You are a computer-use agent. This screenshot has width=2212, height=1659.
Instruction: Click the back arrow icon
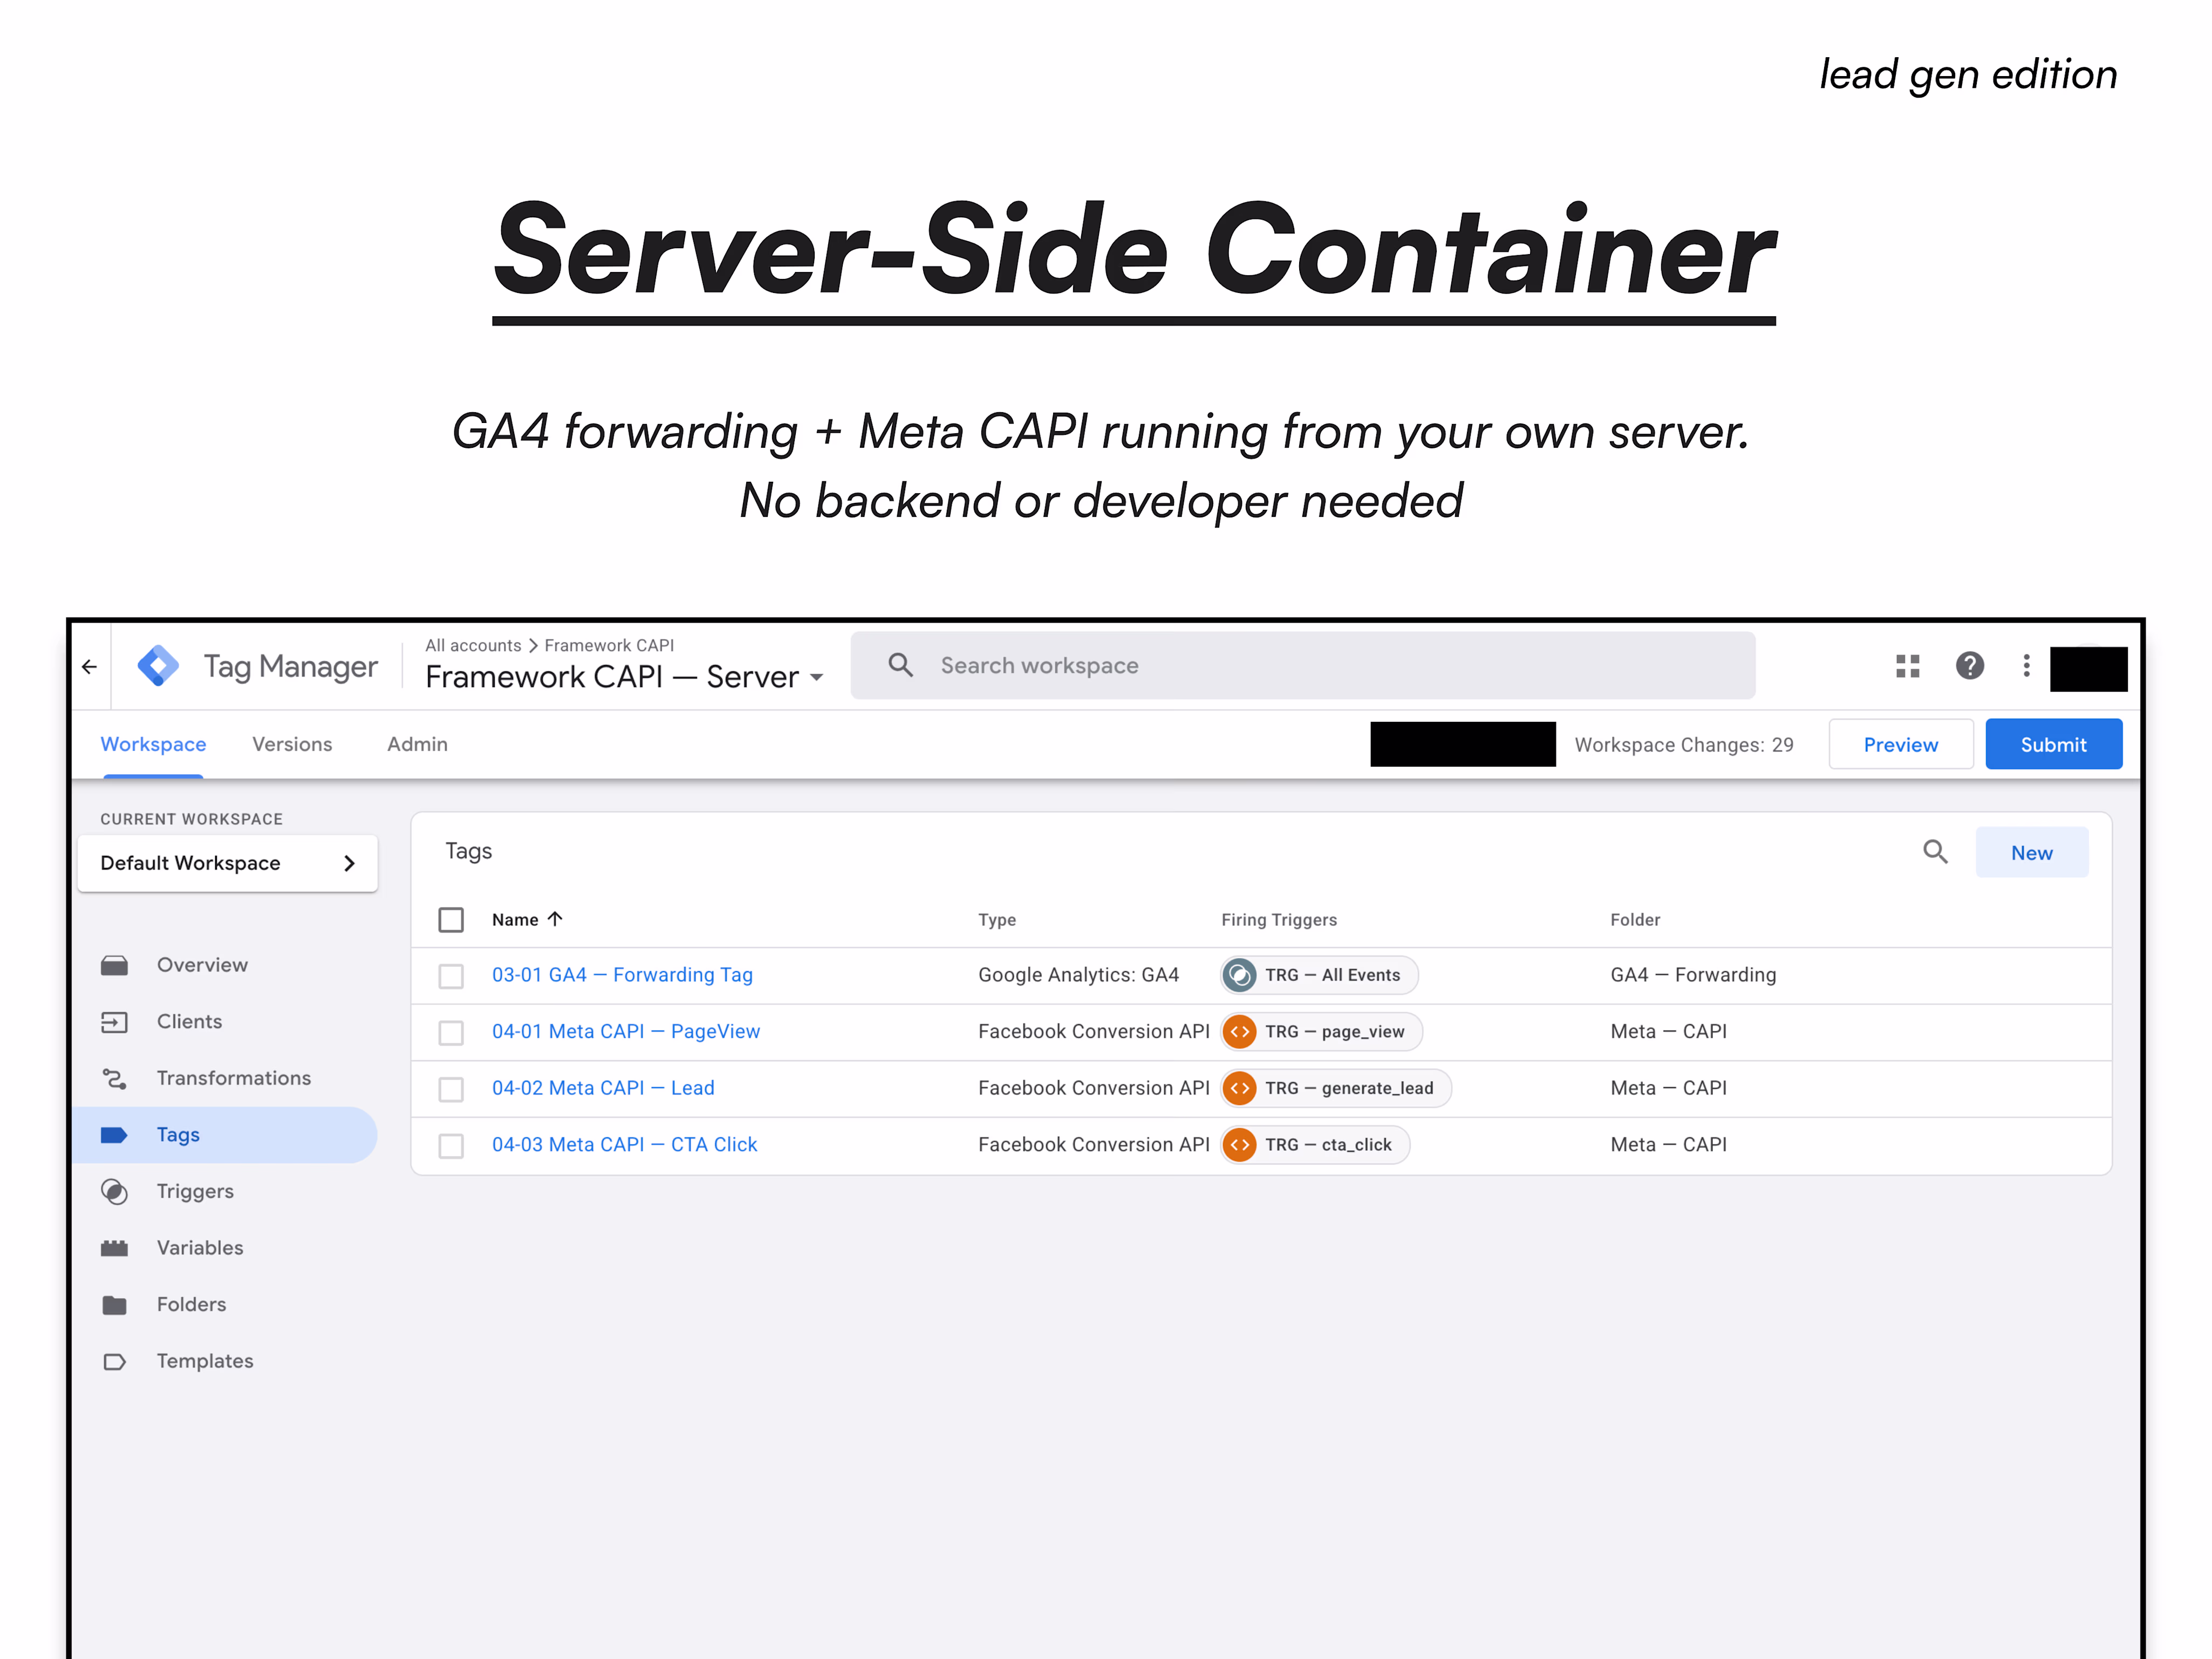coord(90,666)
